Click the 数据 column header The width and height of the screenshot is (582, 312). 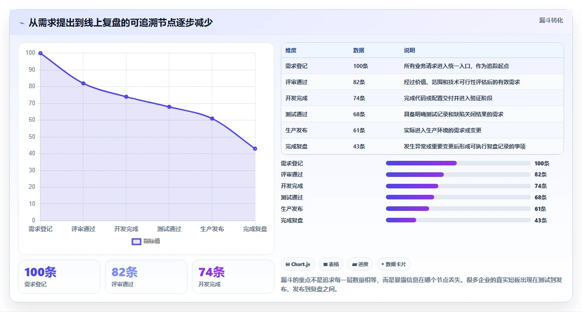click(359, 50)
